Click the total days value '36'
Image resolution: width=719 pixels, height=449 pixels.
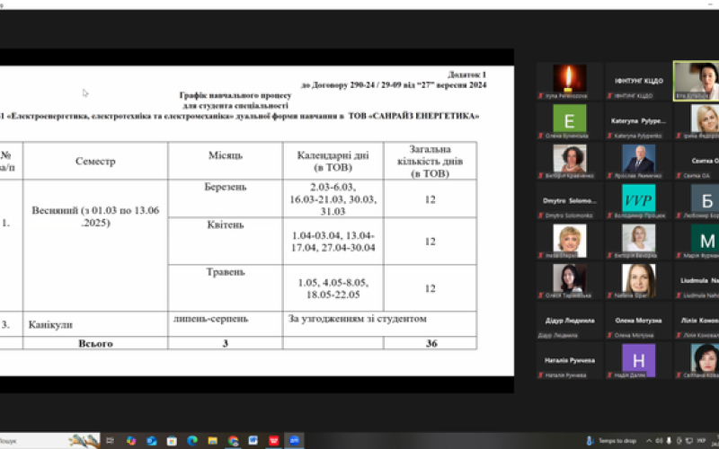point(431,343)
